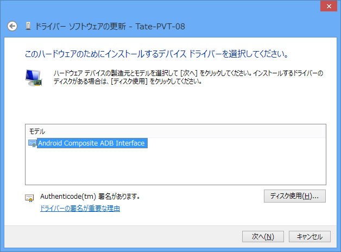Proceed with the 次へ(N) button
Screen dimensions: 341x252
coord(263,236)
